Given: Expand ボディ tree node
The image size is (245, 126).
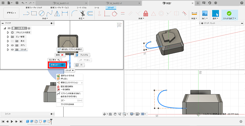Looking at the screenshot, I should coord(8,45).
